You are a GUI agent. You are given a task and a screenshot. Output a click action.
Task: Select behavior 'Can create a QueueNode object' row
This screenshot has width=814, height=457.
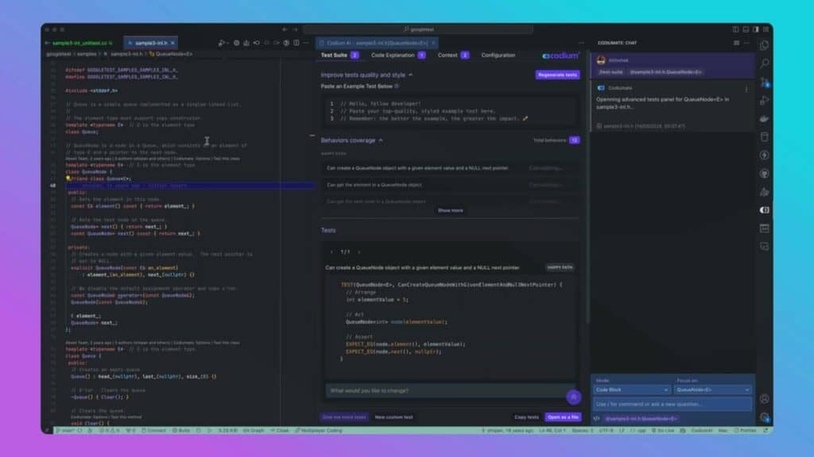tap(450, 168)
